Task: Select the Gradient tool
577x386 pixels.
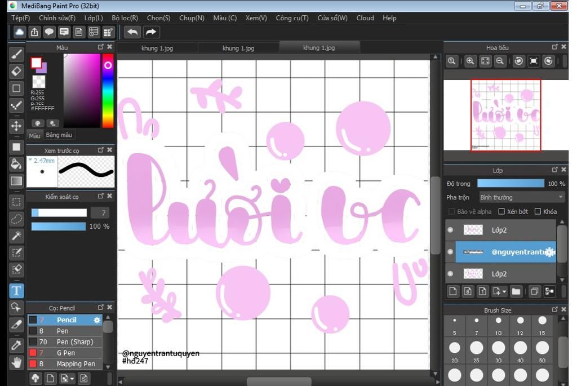Action: tap(16, 181)
